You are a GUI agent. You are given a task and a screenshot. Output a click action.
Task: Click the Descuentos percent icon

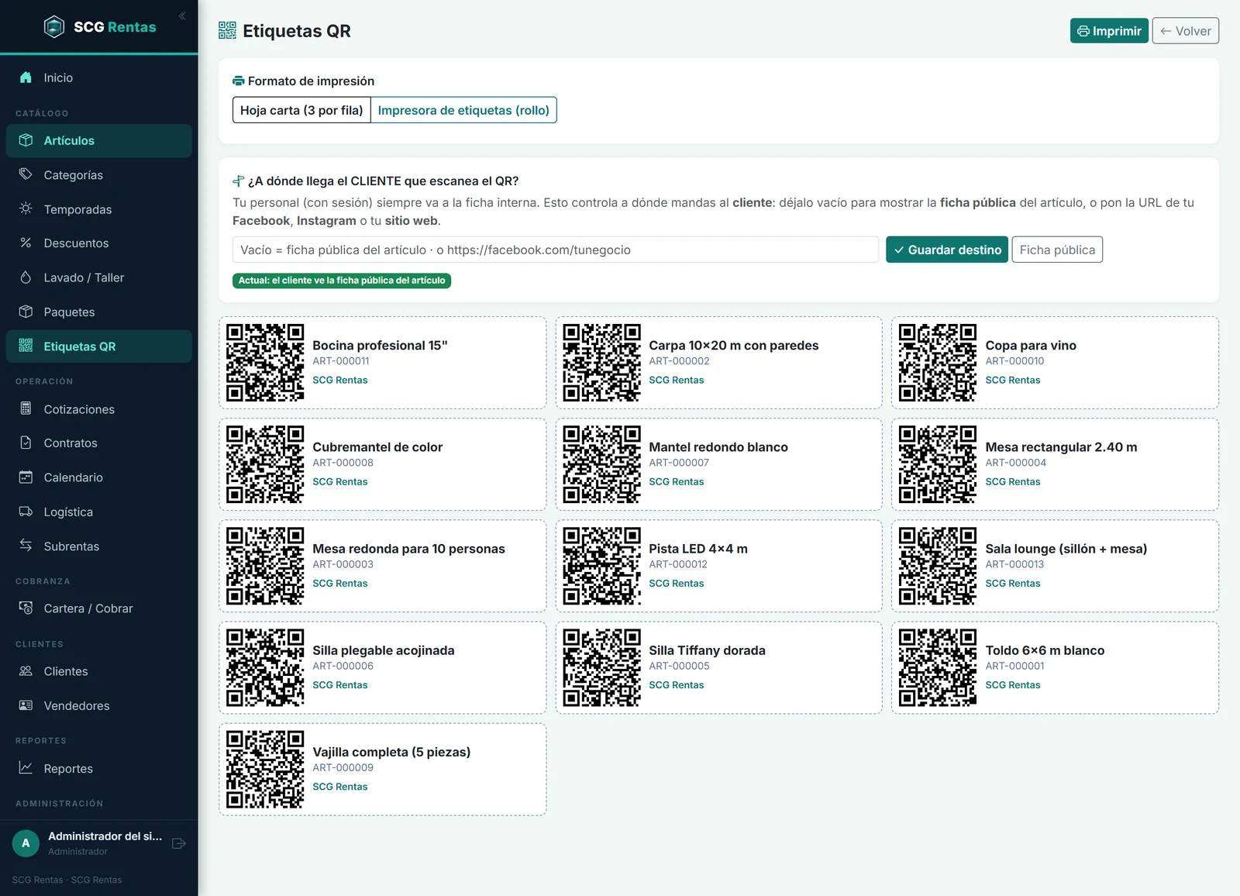pos(26,243)
